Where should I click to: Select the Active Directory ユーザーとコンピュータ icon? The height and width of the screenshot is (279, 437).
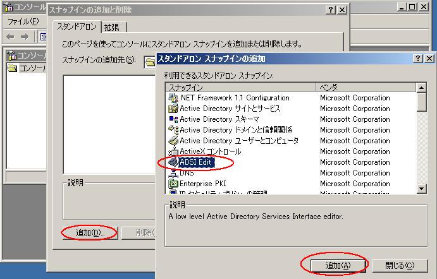173,141
